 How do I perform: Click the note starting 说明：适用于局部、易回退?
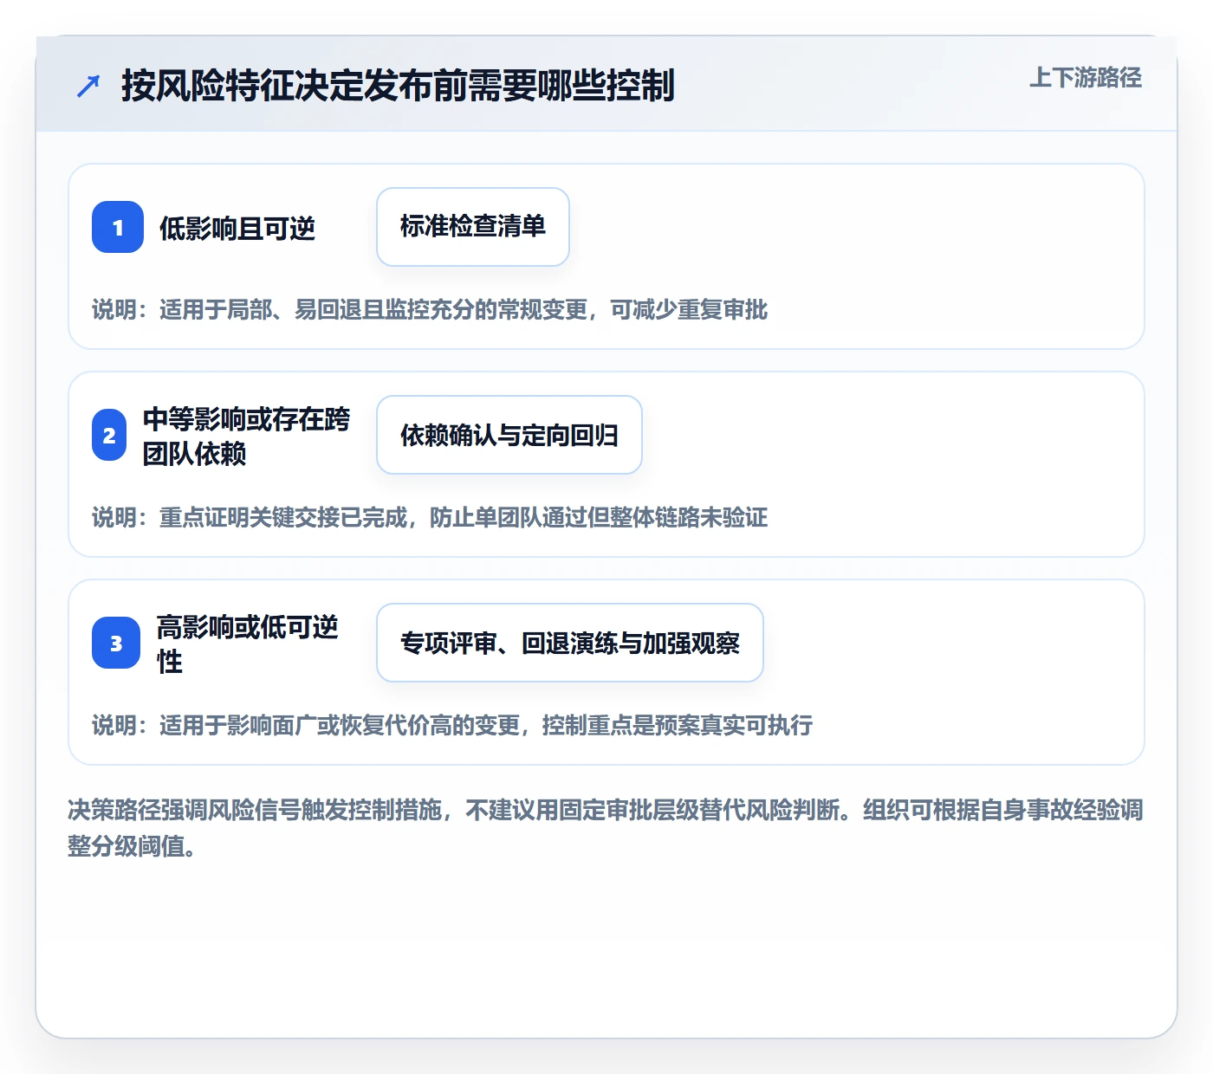(x=430, y=310)
